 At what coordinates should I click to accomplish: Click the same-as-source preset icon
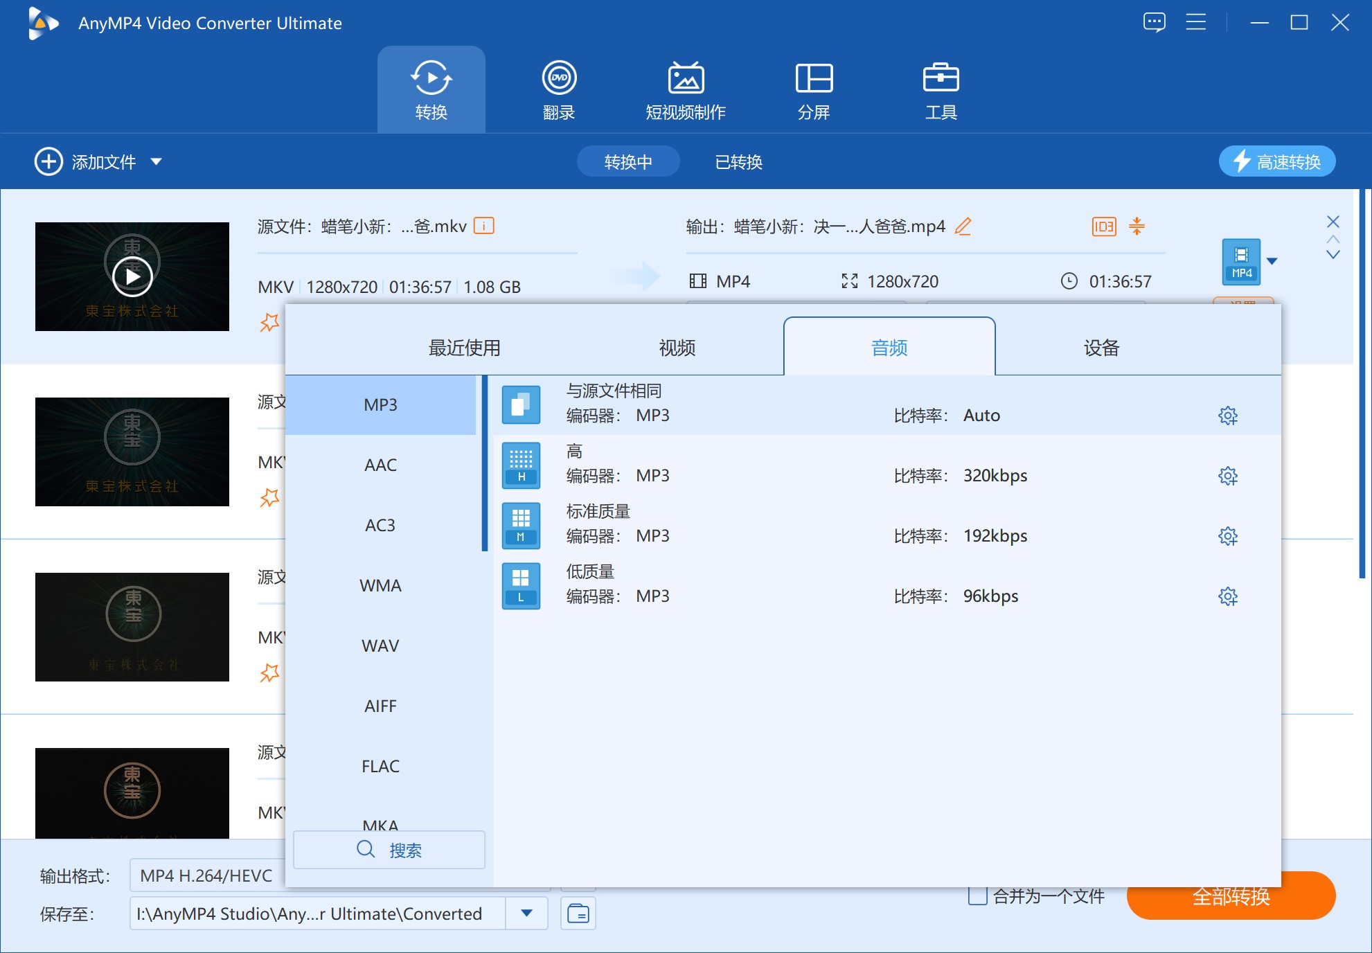click(x=521, y=404)
